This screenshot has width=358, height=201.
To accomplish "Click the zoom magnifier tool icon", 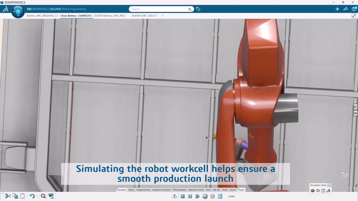I will pyautogui.click(x=43, y=196).
